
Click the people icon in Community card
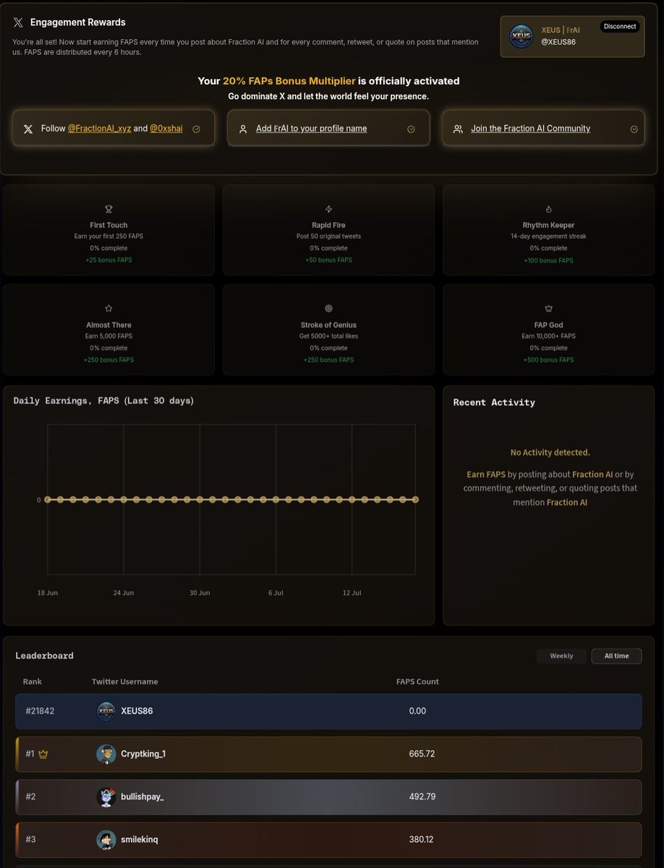tap(458, 129)
